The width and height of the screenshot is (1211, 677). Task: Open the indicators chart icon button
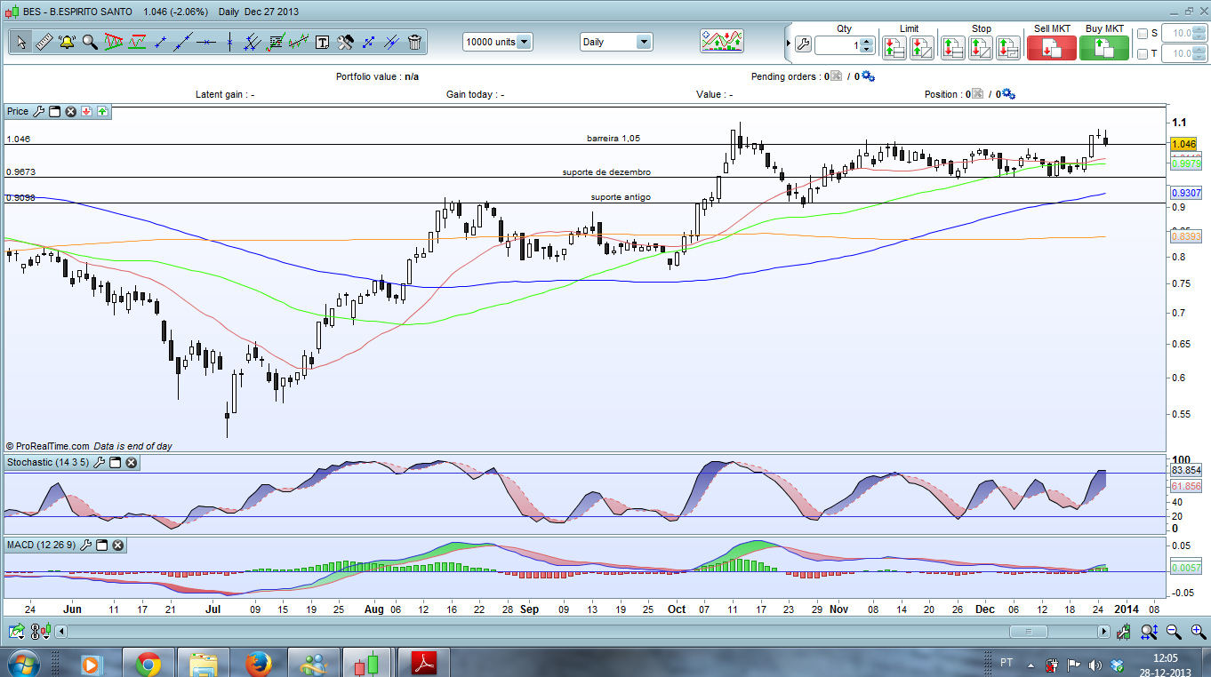(721, 42)
